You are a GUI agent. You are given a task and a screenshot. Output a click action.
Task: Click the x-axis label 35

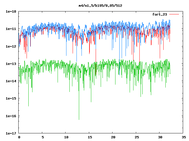(x=184, y=137)
